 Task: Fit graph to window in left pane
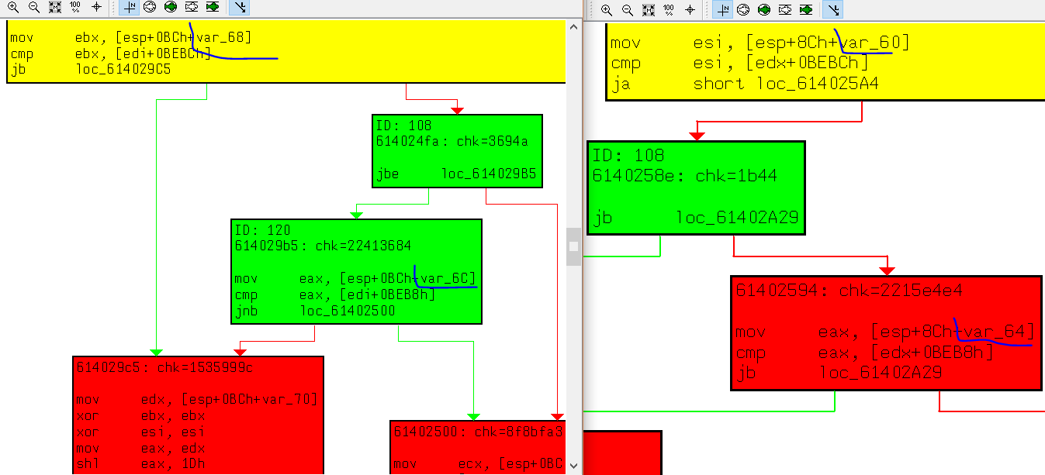click(x=54, y=7)
